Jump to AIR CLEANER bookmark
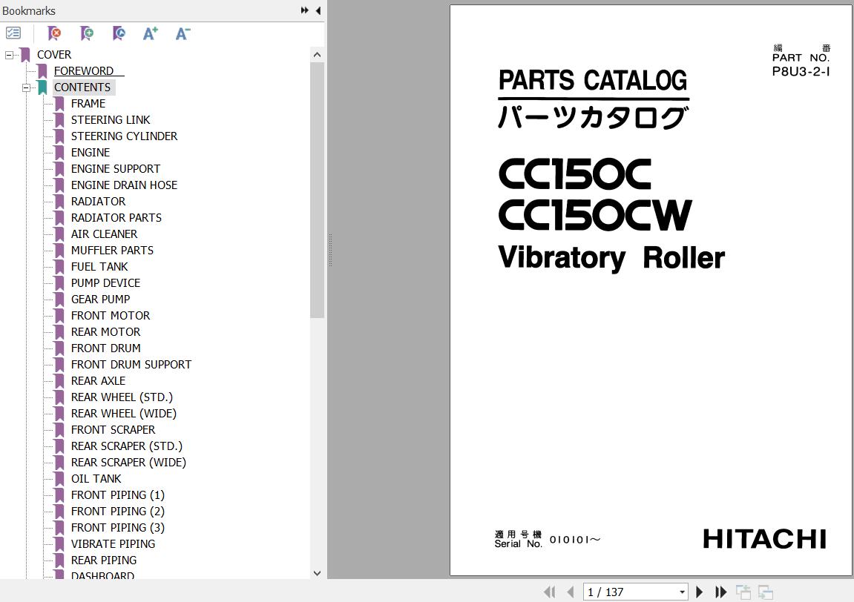 [104, 234]
